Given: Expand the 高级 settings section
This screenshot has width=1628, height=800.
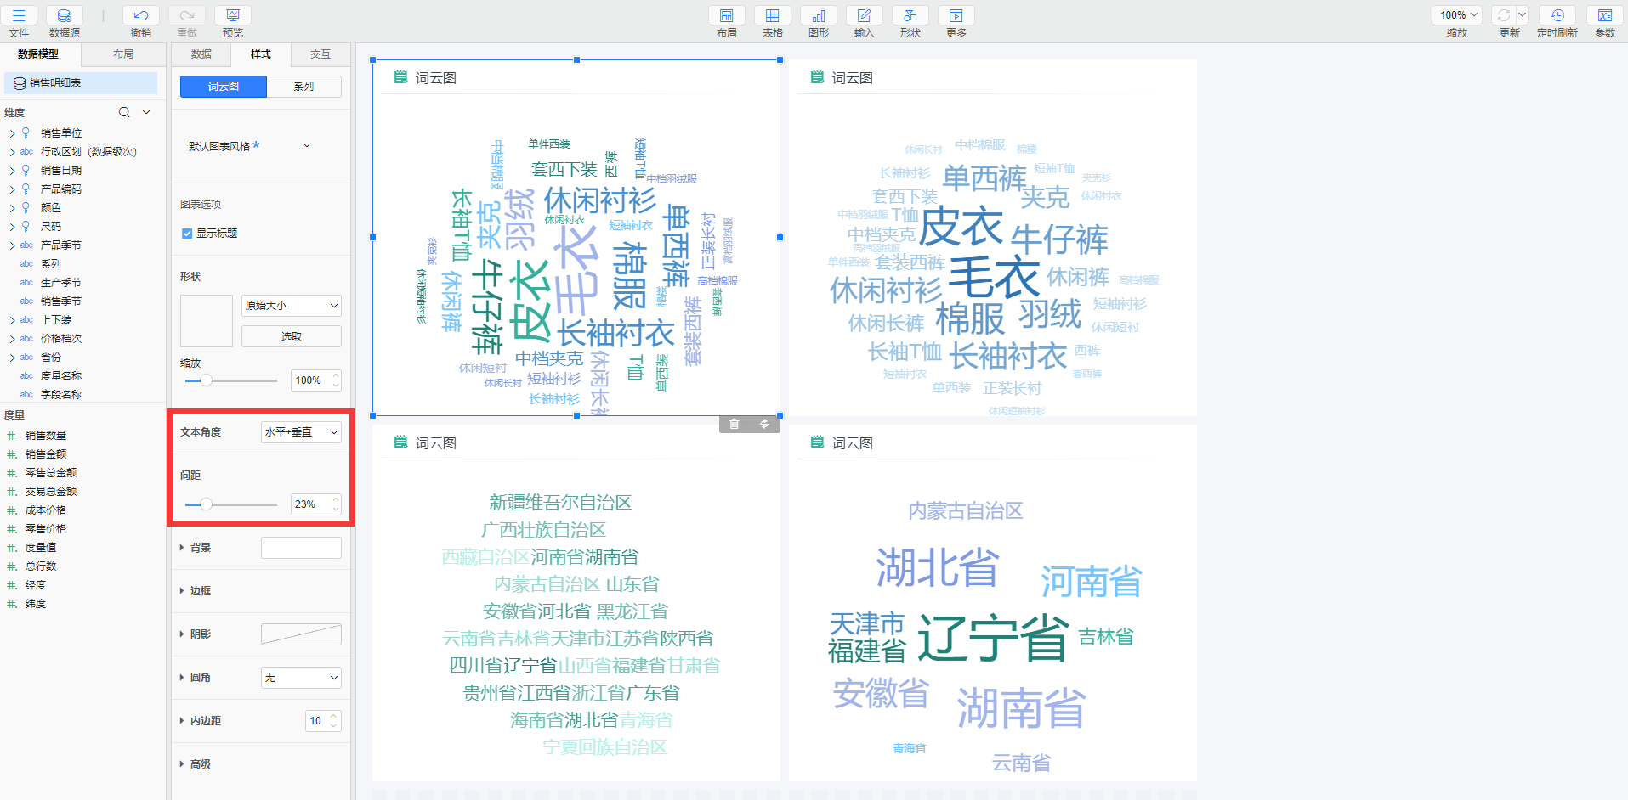Looking at the screenshot, I should click(182, 764).
